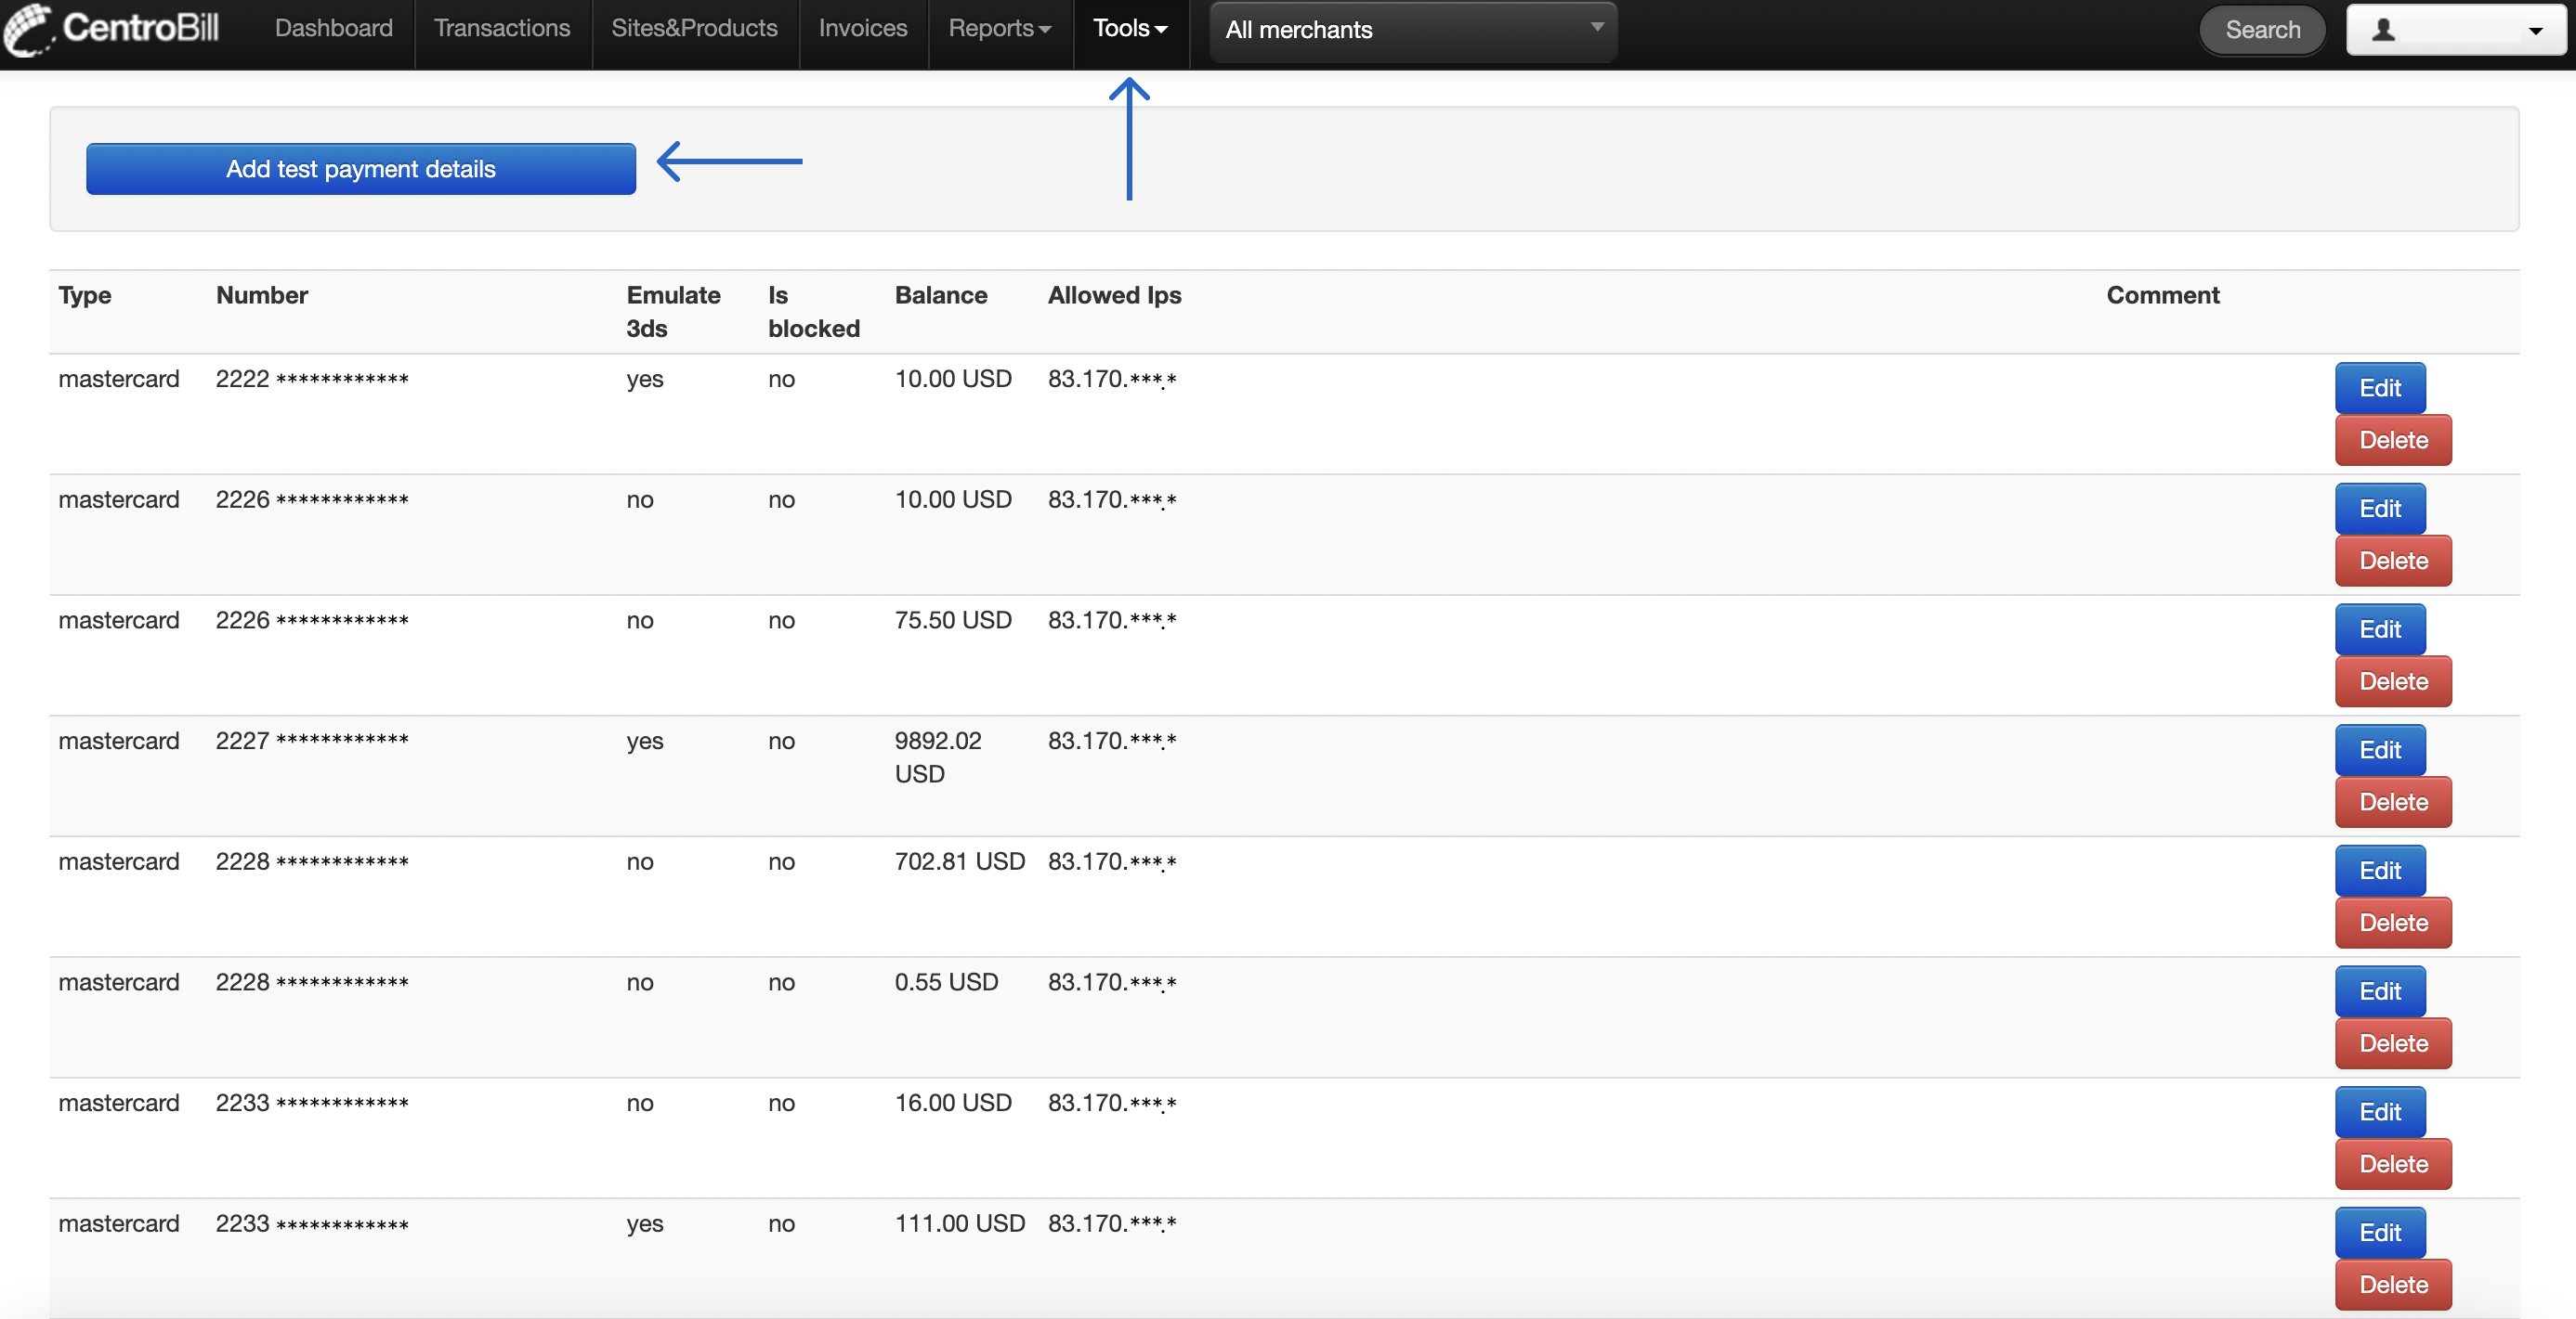Edit the card with 702.81 USD balance
The width and height of the screenshot is (2576, 1319).
2380,871
